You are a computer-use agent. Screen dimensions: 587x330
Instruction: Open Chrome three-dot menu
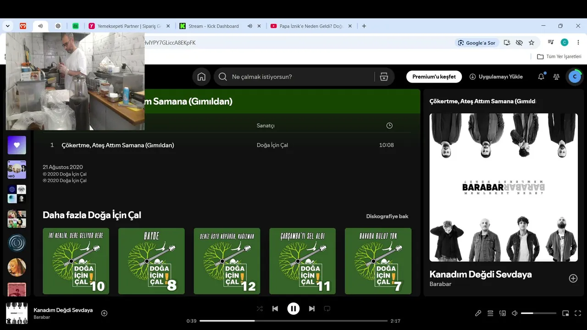pyautogui.click(x=578, y=42)
